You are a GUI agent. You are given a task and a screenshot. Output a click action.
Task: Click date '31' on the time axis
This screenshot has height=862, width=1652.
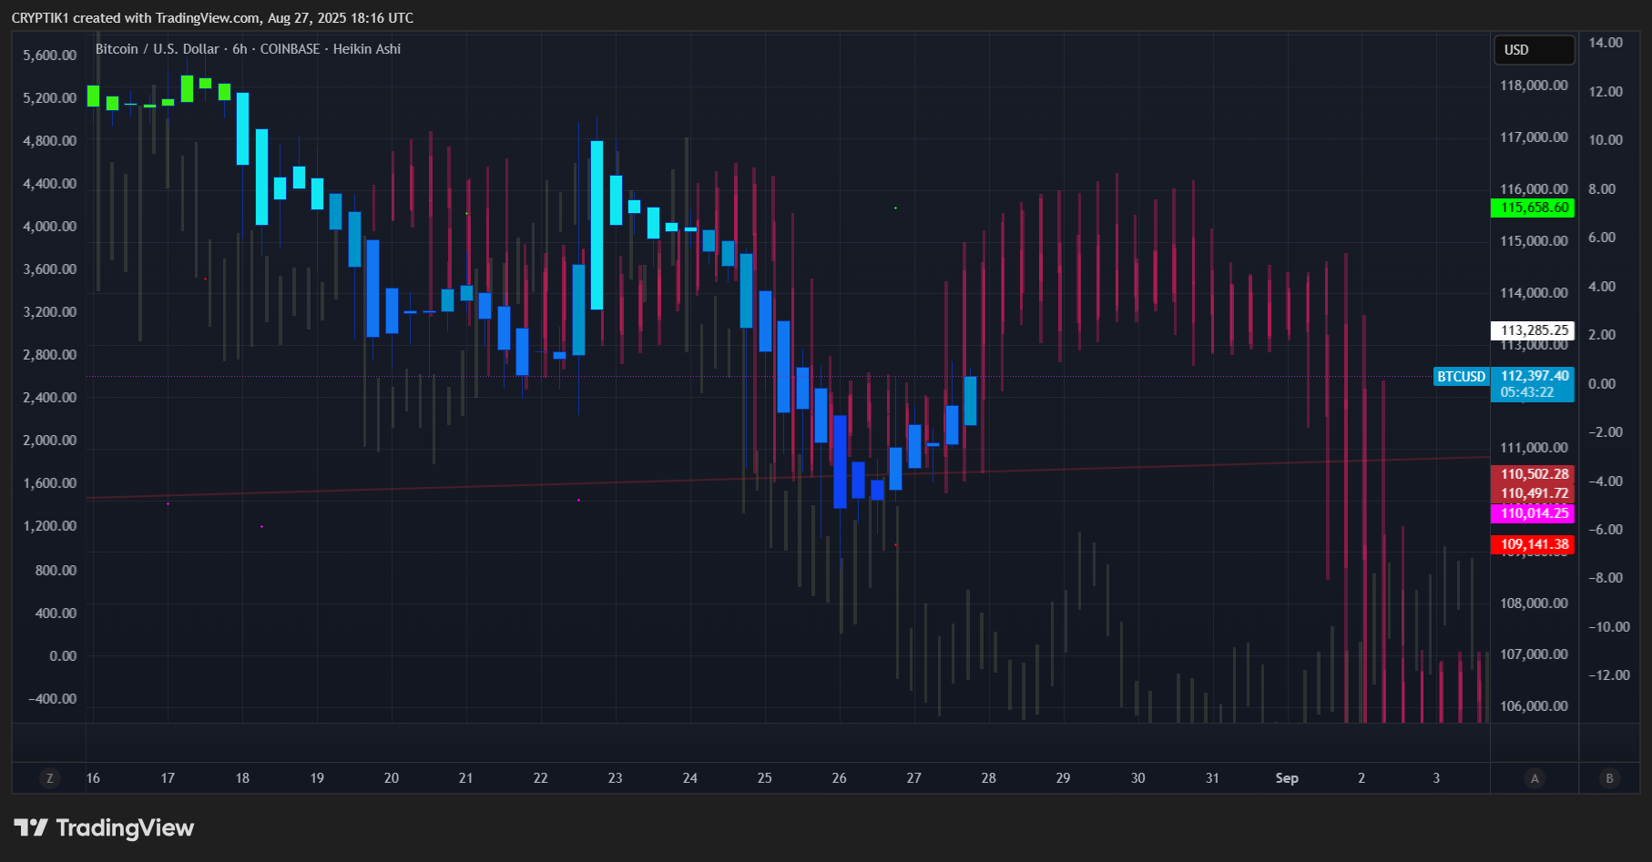click(x=1212, y=778)
